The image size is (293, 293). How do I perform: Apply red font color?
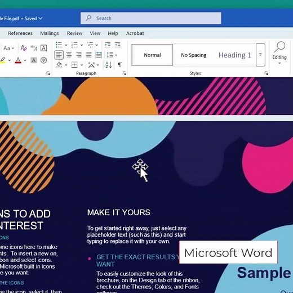(x=18, y=60)
